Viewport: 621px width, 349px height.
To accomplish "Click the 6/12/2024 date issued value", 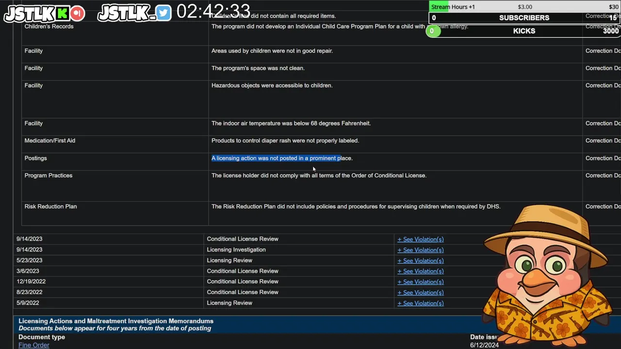I will (484, 345).
